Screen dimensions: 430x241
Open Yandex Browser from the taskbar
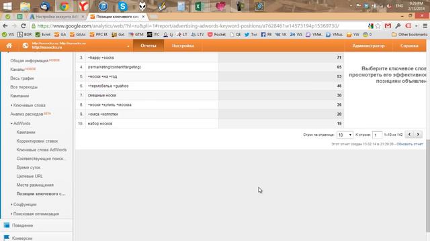tap(83, 6)
